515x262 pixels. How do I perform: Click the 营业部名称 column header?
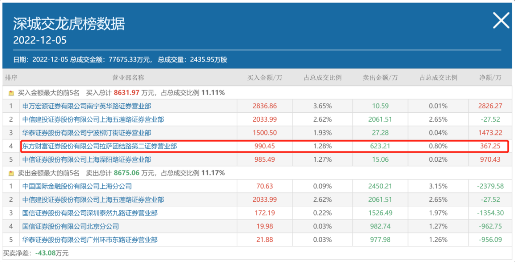tap(128, 78)
